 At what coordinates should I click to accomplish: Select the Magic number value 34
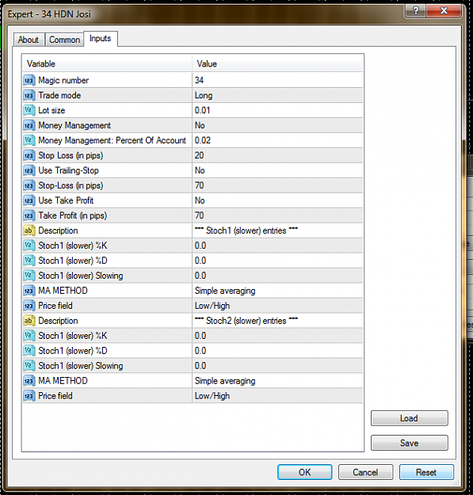(277, 80)
